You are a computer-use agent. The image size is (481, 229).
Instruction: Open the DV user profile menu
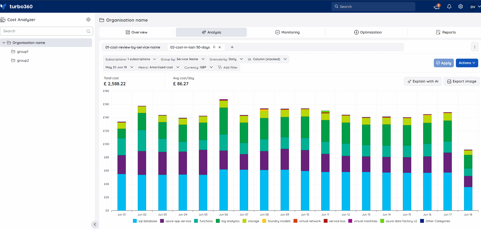475,7
